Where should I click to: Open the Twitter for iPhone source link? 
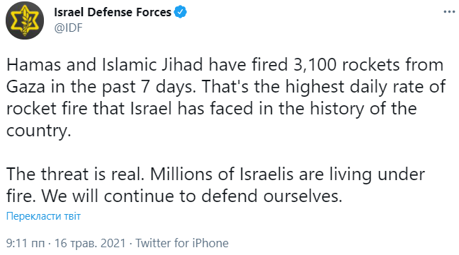click(182, 243)
